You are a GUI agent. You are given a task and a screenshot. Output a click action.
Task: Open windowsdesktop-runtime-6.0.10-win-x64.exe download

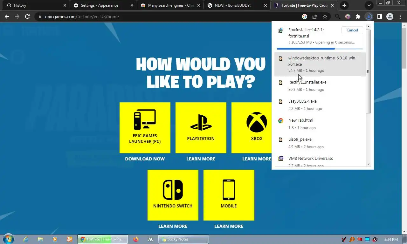pos(320,64)
